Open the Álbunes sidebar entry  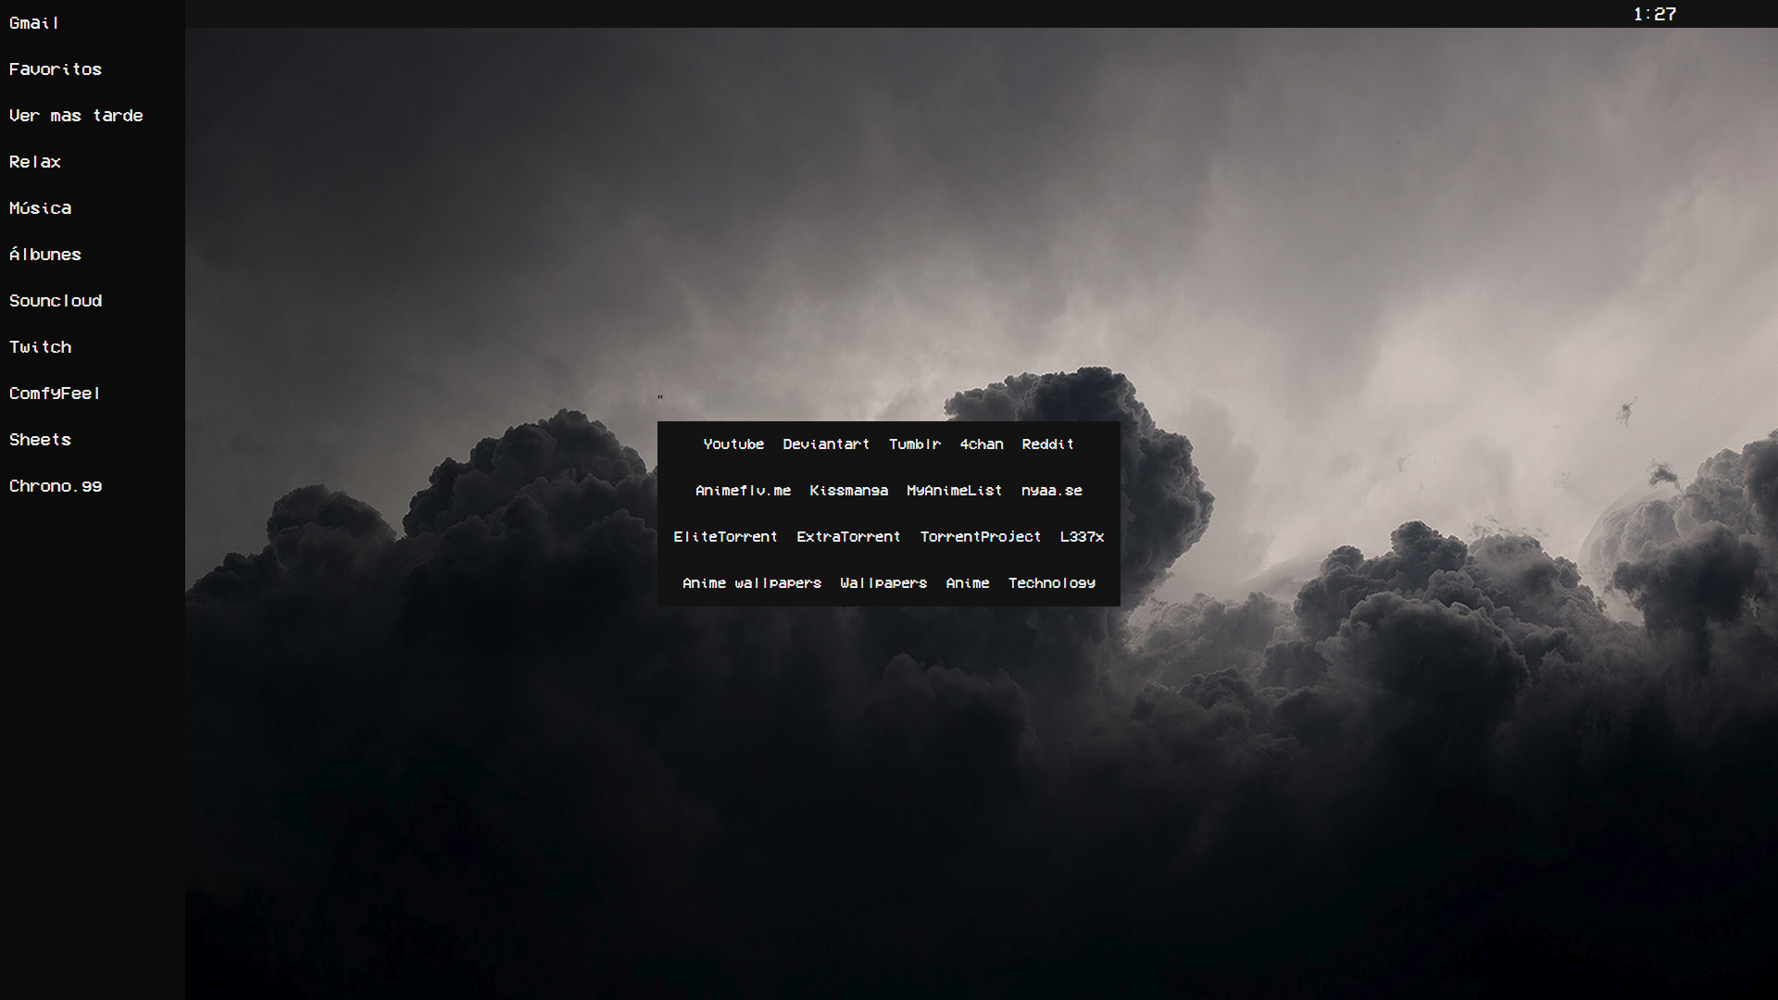point(45,255)
